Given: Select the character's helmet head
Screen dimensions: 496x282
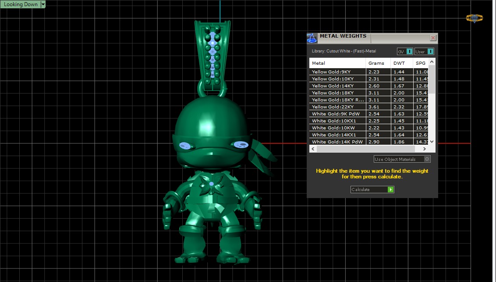Looking at the screenshot, I should point(212,132).
